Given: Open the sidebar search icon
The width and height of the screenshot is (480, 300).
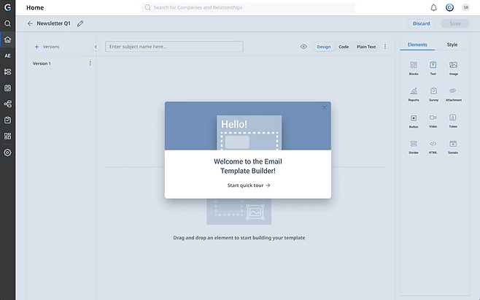Looking at the screenshot, I should pos(7,23).
